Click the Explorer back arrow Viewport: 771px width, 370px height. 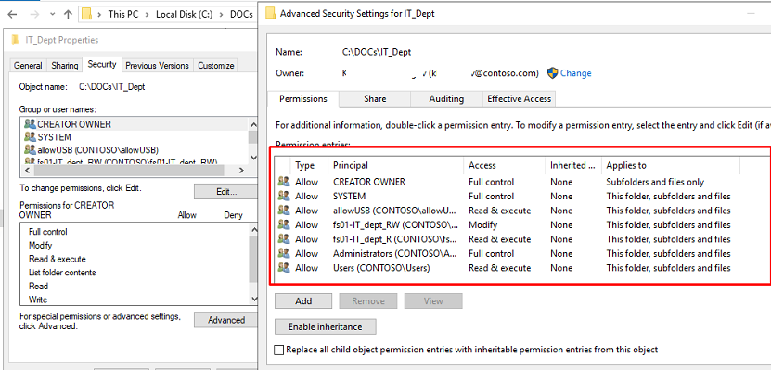pos(12,14)
